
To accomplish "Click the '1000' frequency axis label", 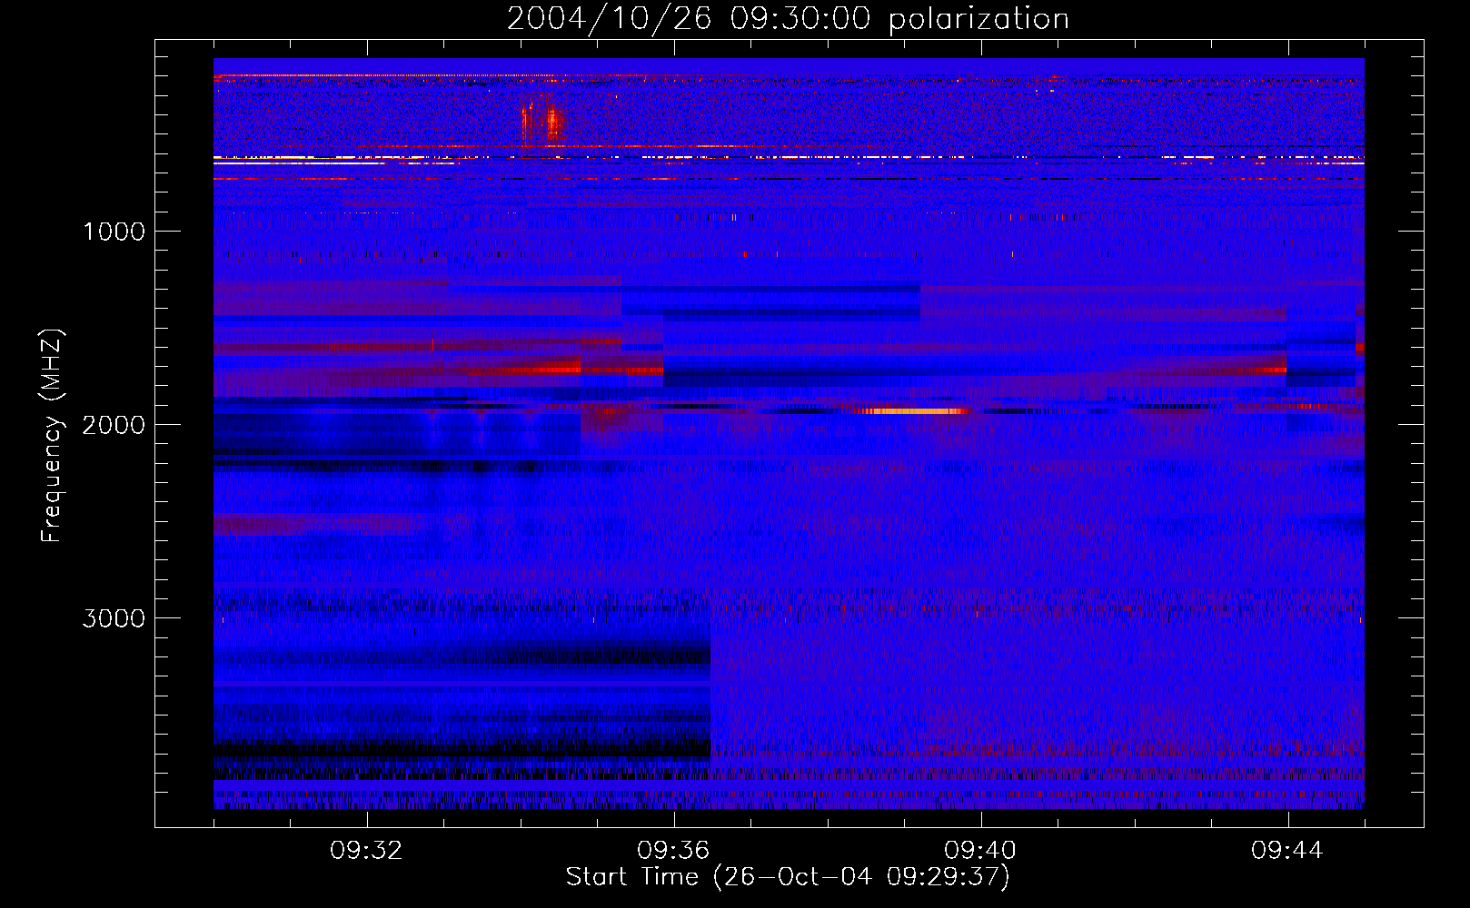I will click(x=114, y=232).
